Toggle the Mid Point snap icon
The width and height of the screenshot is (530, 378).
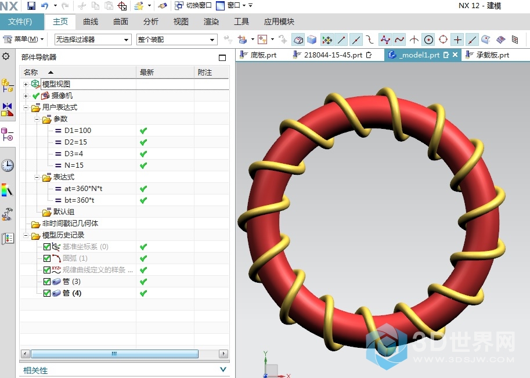click(x=356, y=40)
